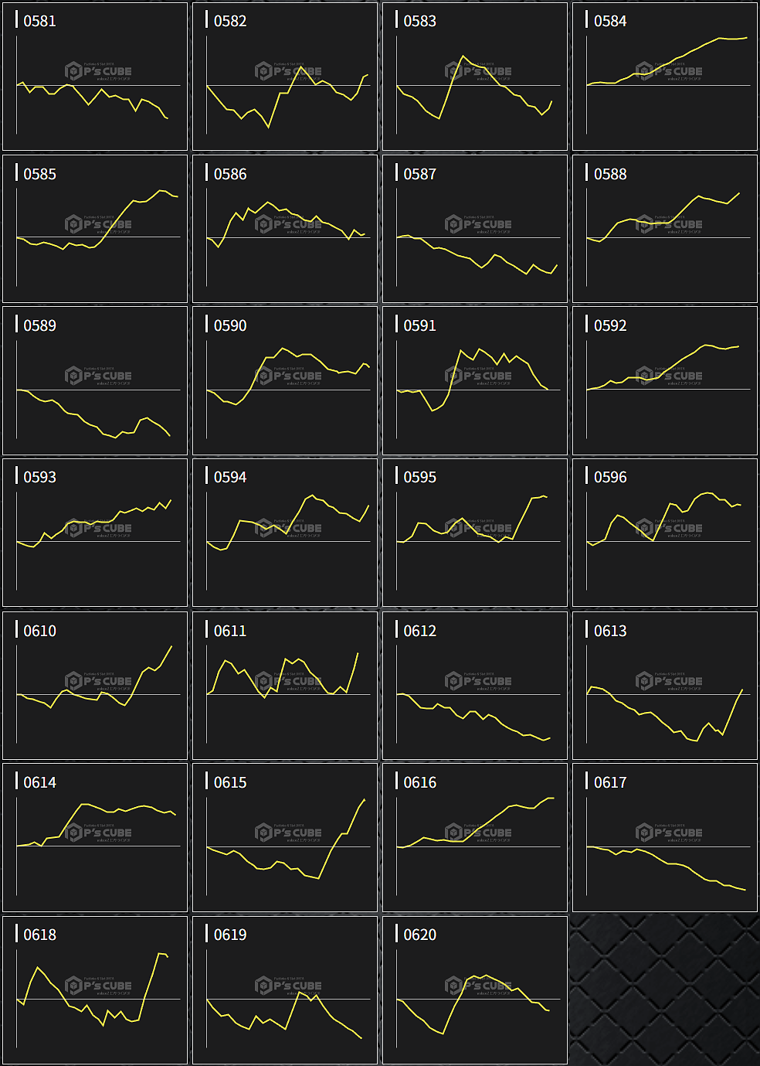Open the 0592 graph tile
Image resolution: width=760 pixels, height=1066 pixels.
click(x=665, y=380)
